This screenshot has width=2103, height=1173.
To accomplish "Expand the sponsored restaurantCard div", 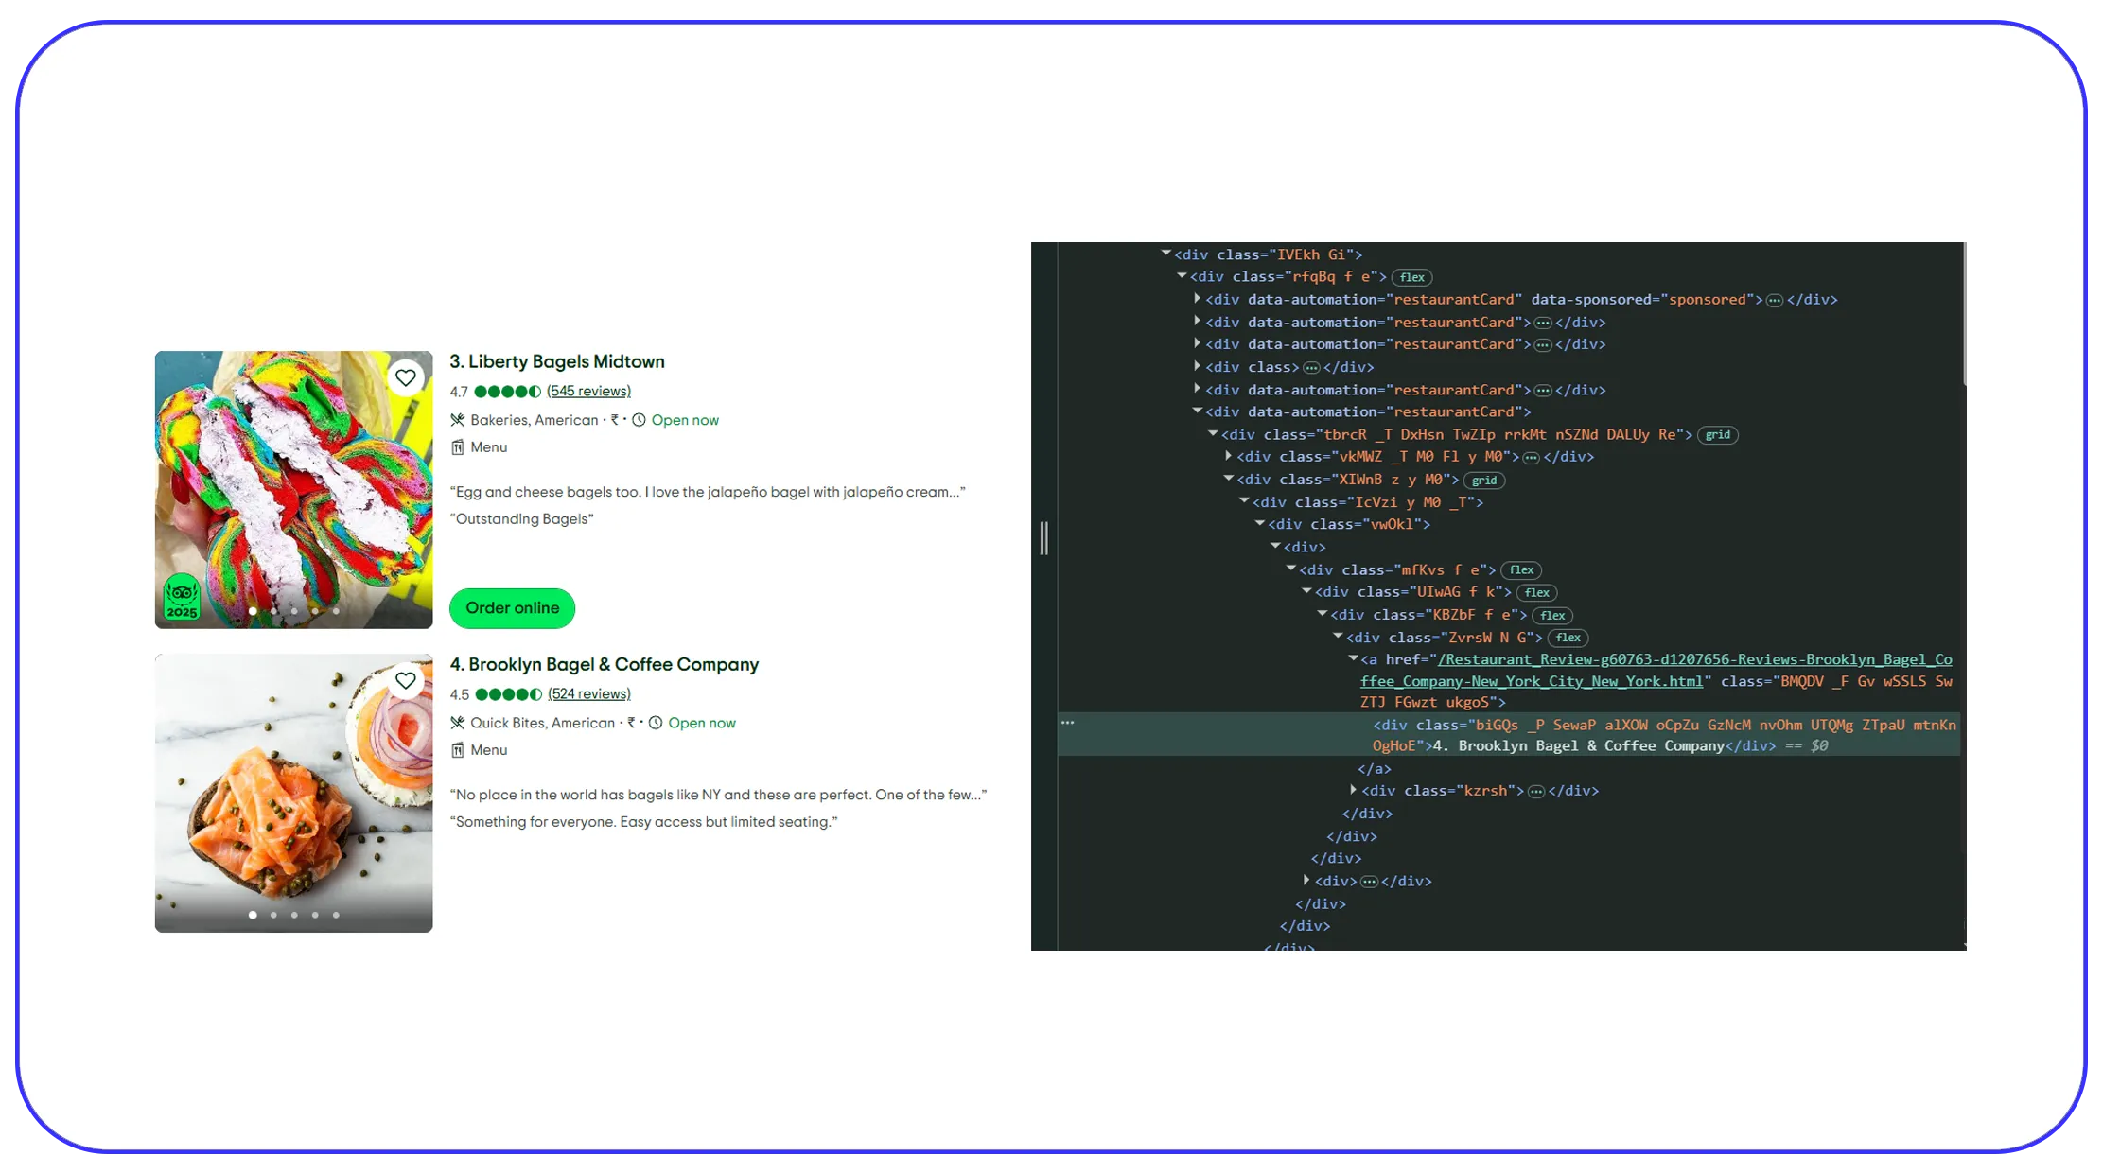I will [1197, 299].
